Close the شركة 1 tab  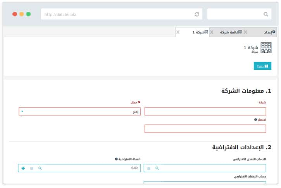coord(178,32)
